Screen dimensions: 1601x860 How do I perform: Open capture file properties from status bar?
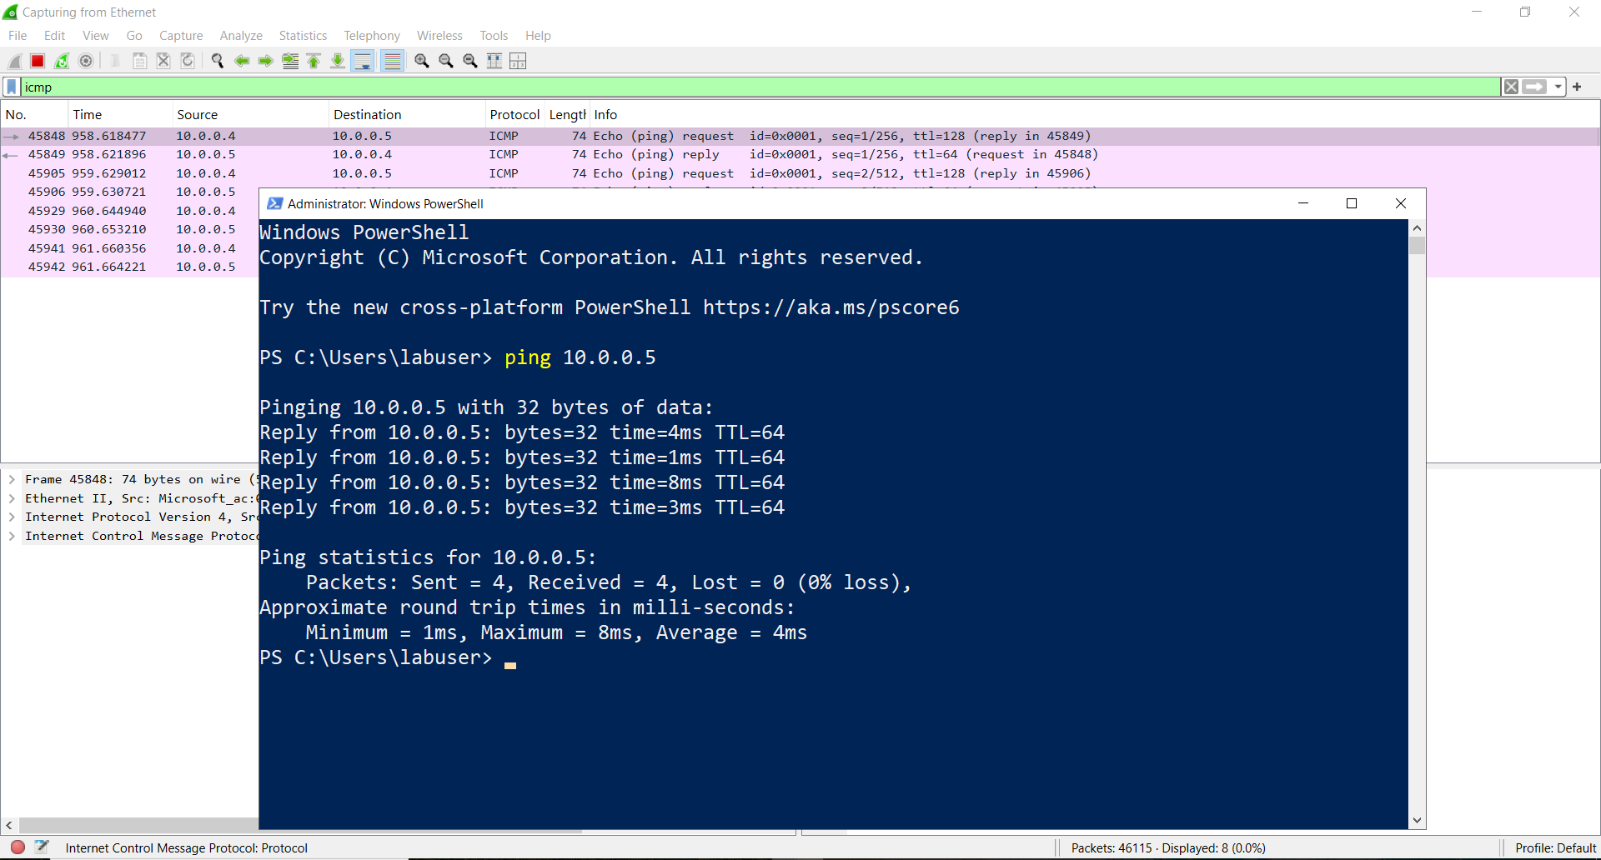[x=42, y=847]
